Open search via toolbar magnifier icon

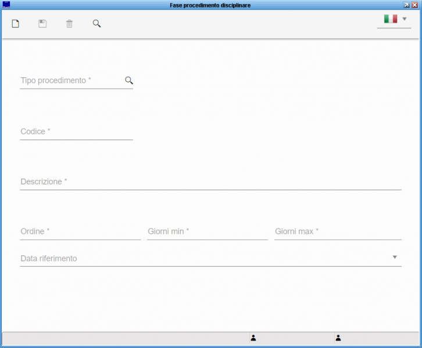click(96, 24)
